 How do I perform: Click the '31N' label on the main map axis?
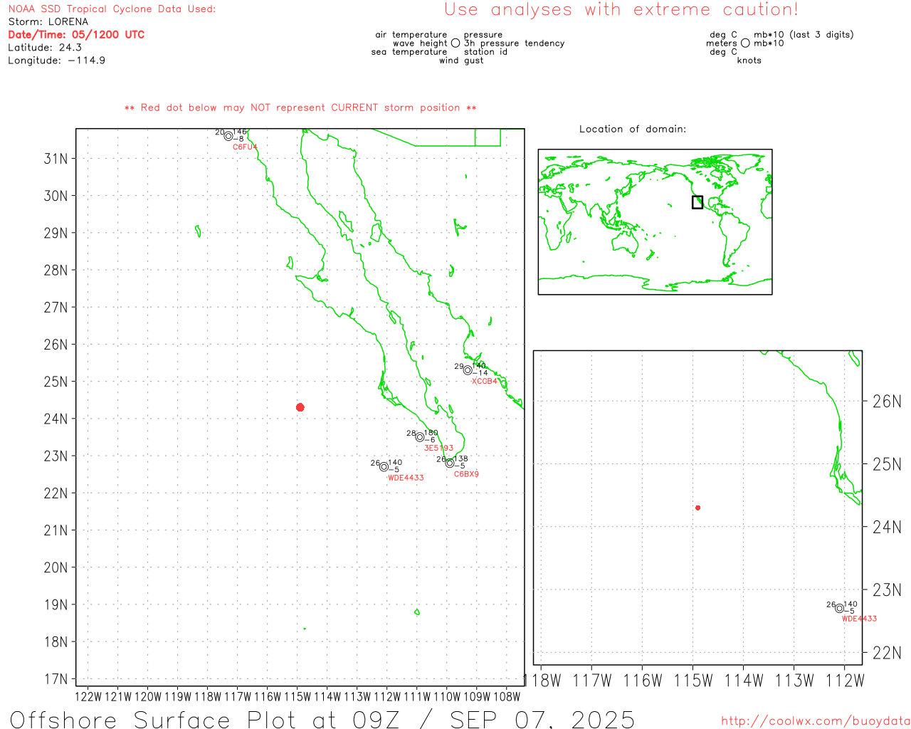[56, 159]
